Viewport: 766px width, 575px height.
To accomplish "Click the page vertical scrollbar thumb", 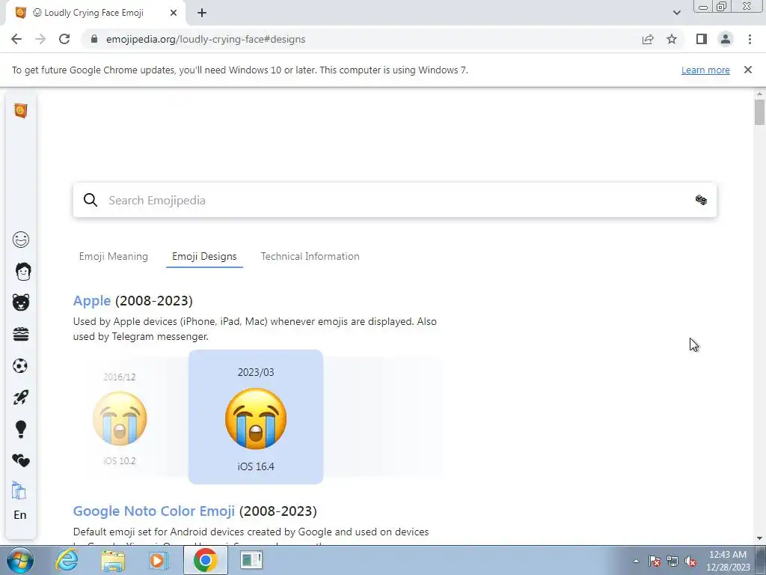I will pos(759,112).
